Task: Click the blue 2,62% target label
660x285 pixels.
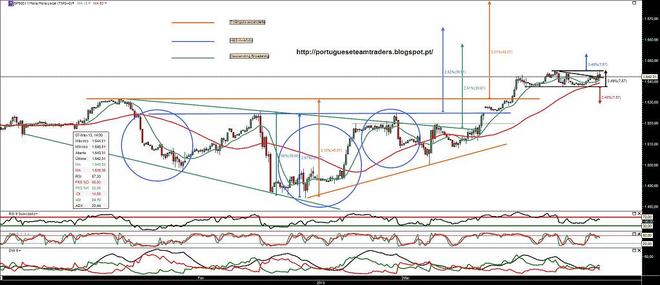Action: point(455,72)
